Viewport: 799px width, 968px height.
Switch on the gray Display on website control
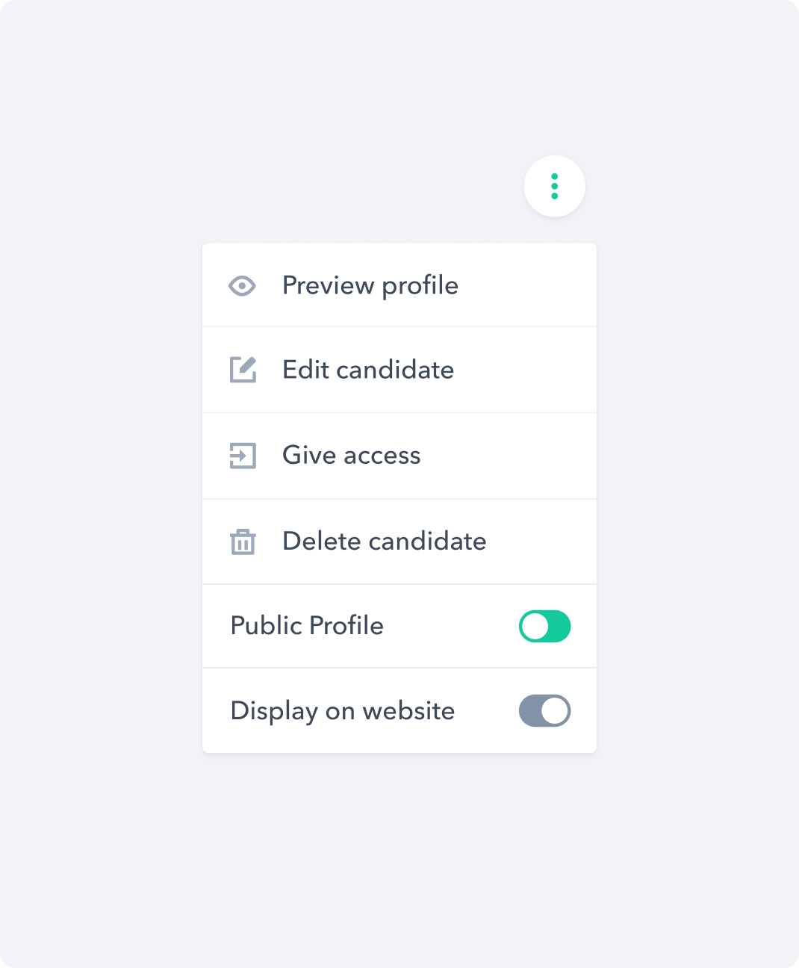pyautogui.click(x=544, y=710)
